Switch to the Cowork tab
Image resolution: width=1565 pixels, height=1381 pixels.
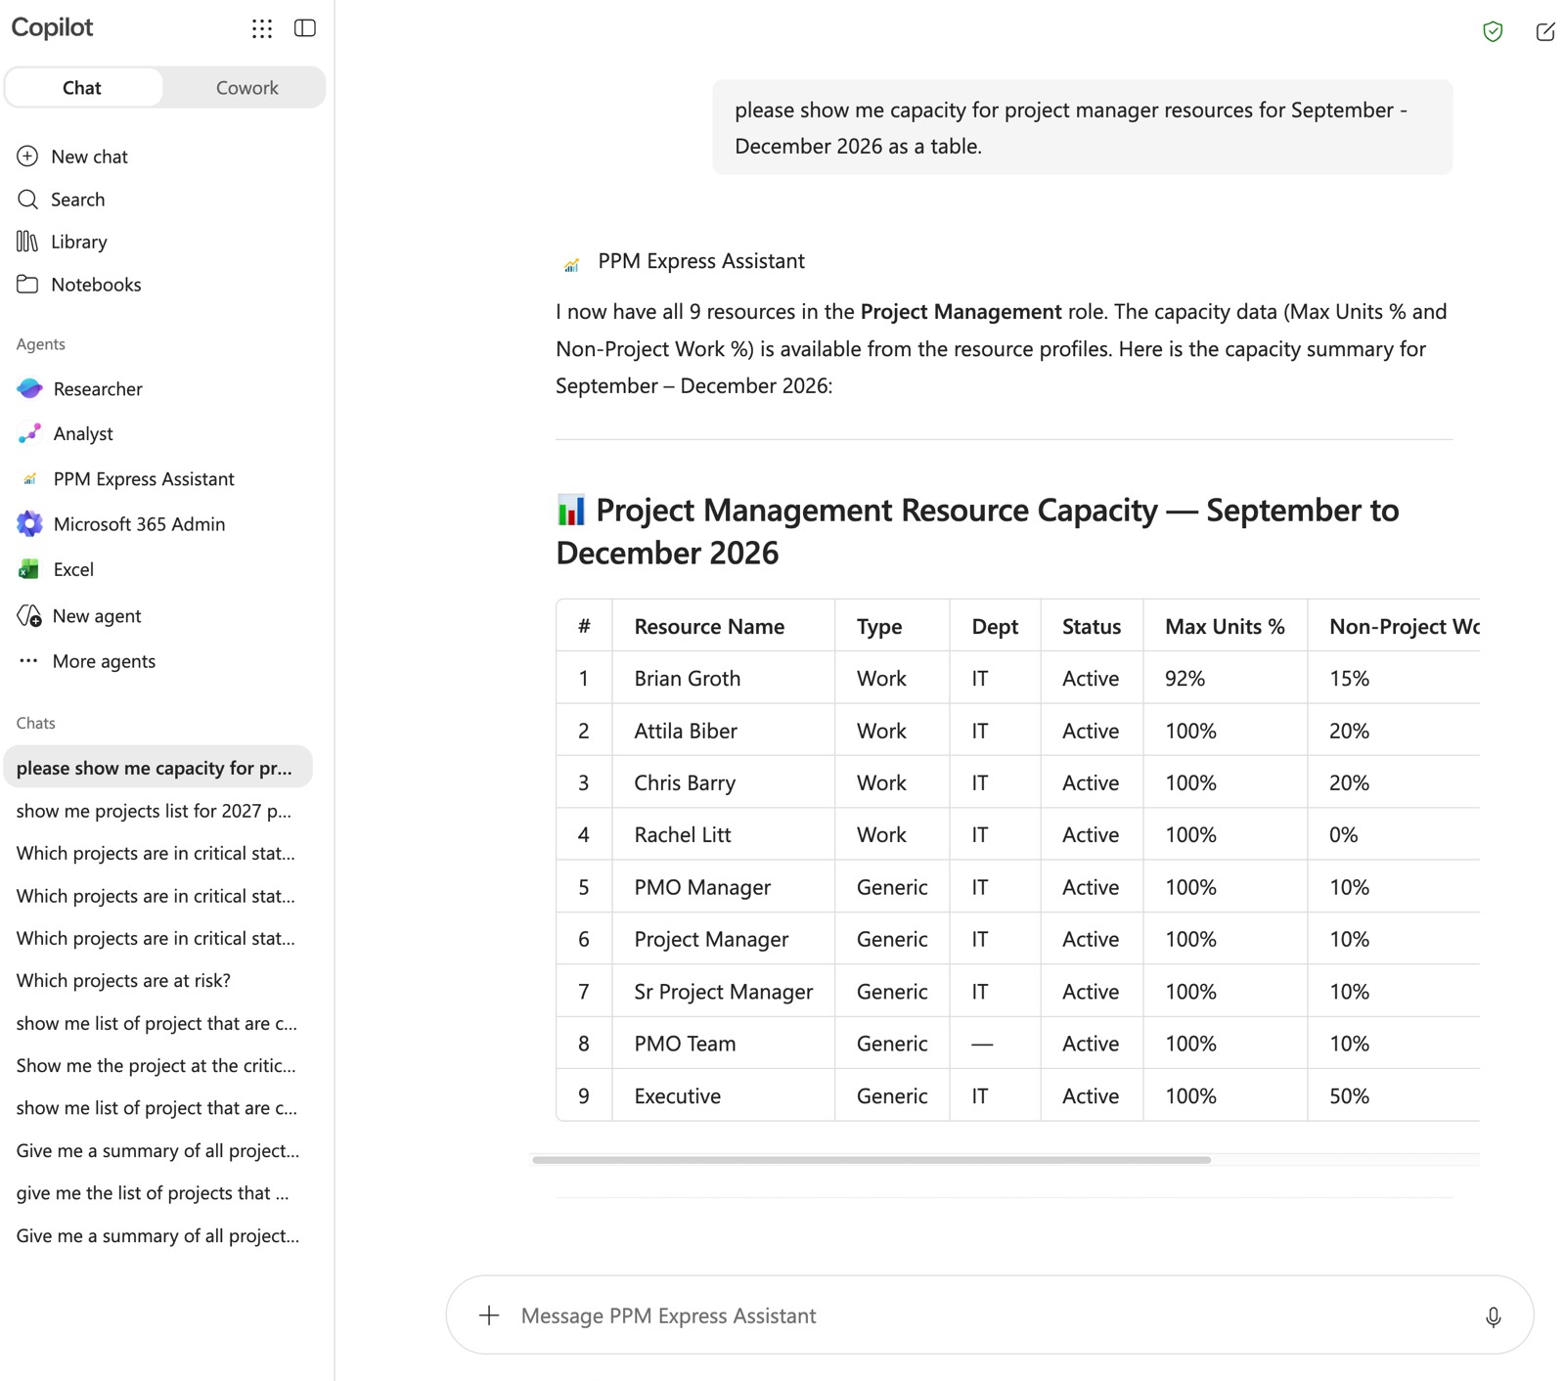click(x=246, y=88)
